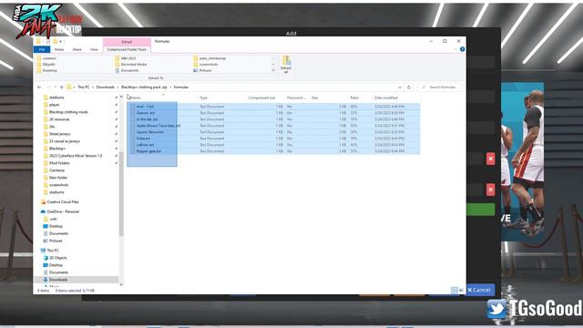Open Creative Cloud Files in the sidebar
This screenshot has width=583, height=328.
60,202
